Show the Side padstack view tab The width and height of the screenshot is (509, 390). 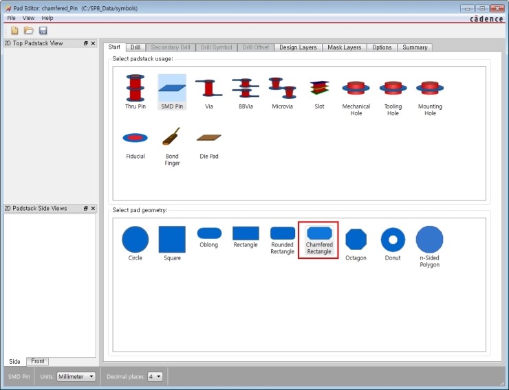pyautogui.click(x=14, y=361)
